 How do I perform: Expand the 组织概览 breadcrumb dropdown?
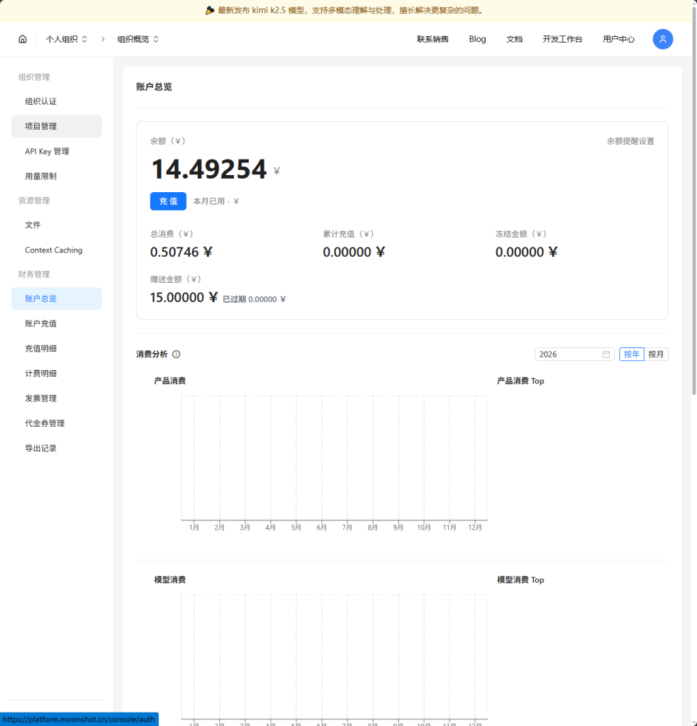click(138, 39)
